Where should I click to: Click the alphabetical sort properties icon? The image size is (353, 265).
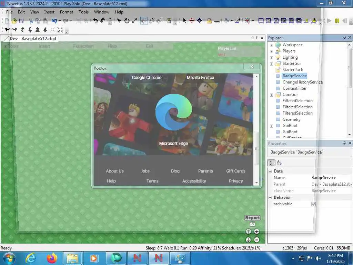click(279, 163)
